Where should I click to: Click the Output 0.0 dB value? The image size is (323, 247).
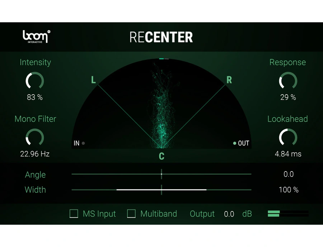click(229, 214)
